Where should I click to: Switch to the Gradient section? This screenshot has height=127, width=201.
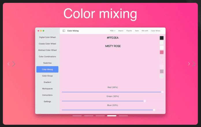coord(47,82)
